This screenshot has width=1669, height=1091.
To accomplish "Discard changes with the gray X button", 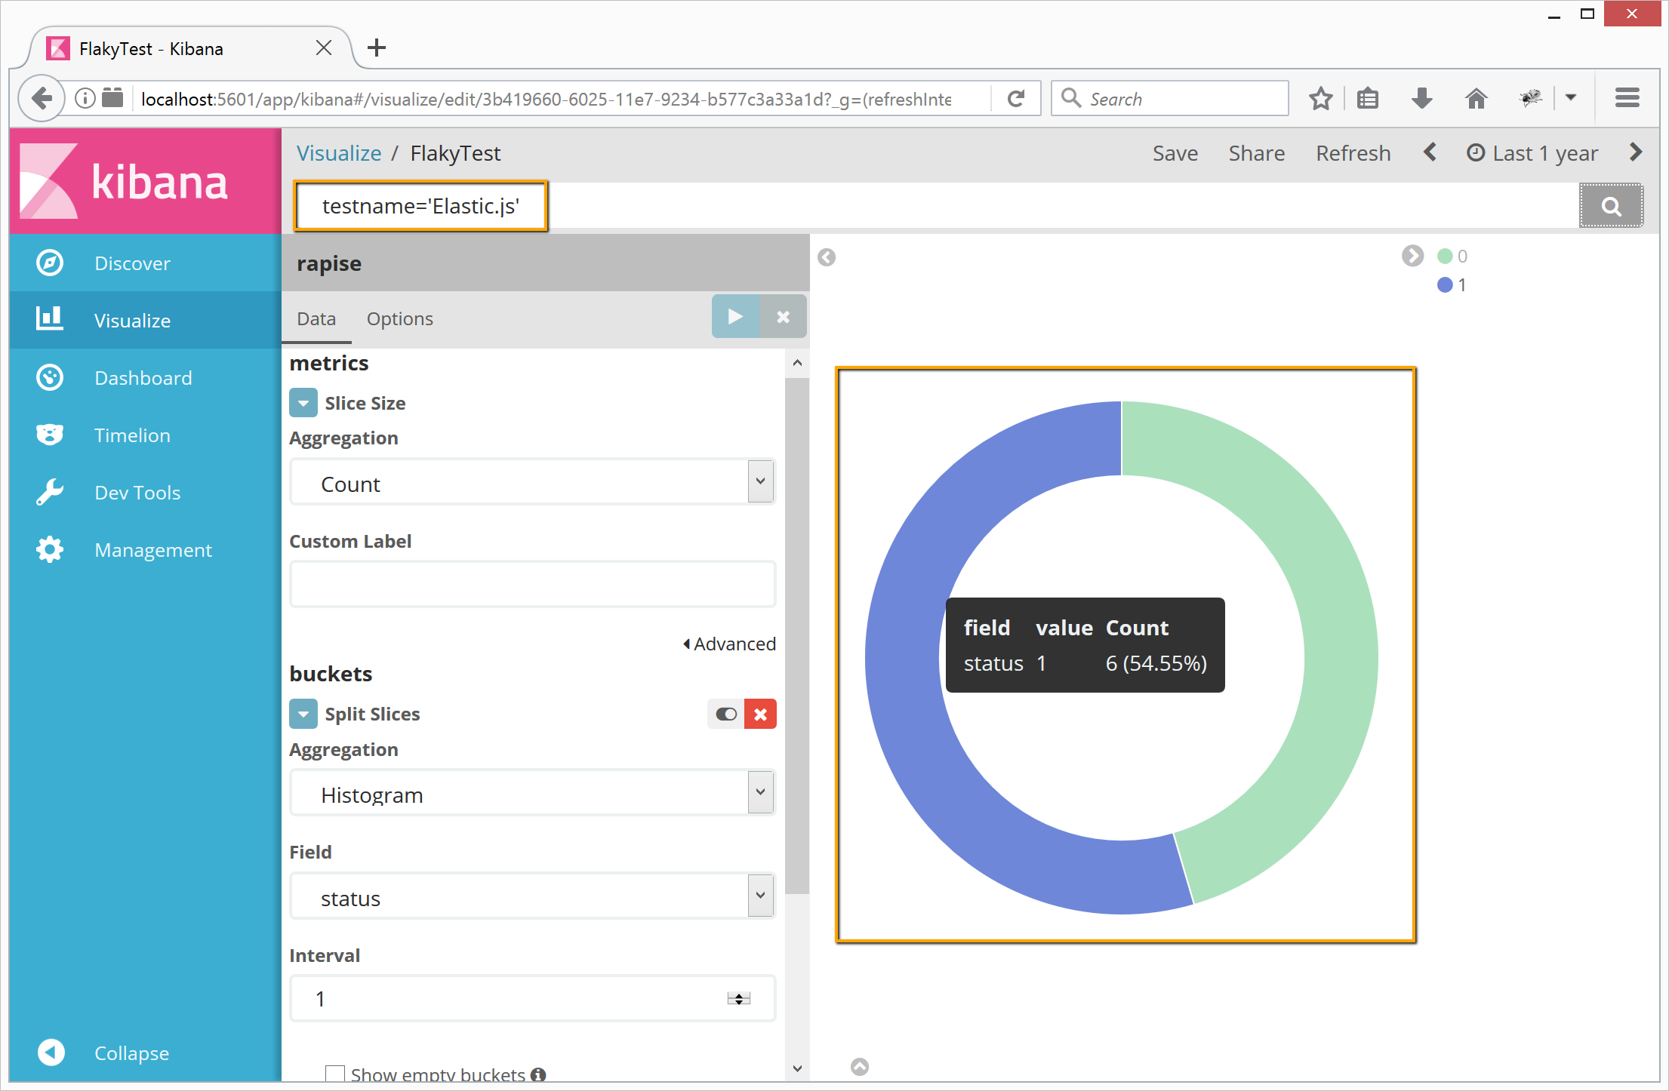I will point(783,318).
